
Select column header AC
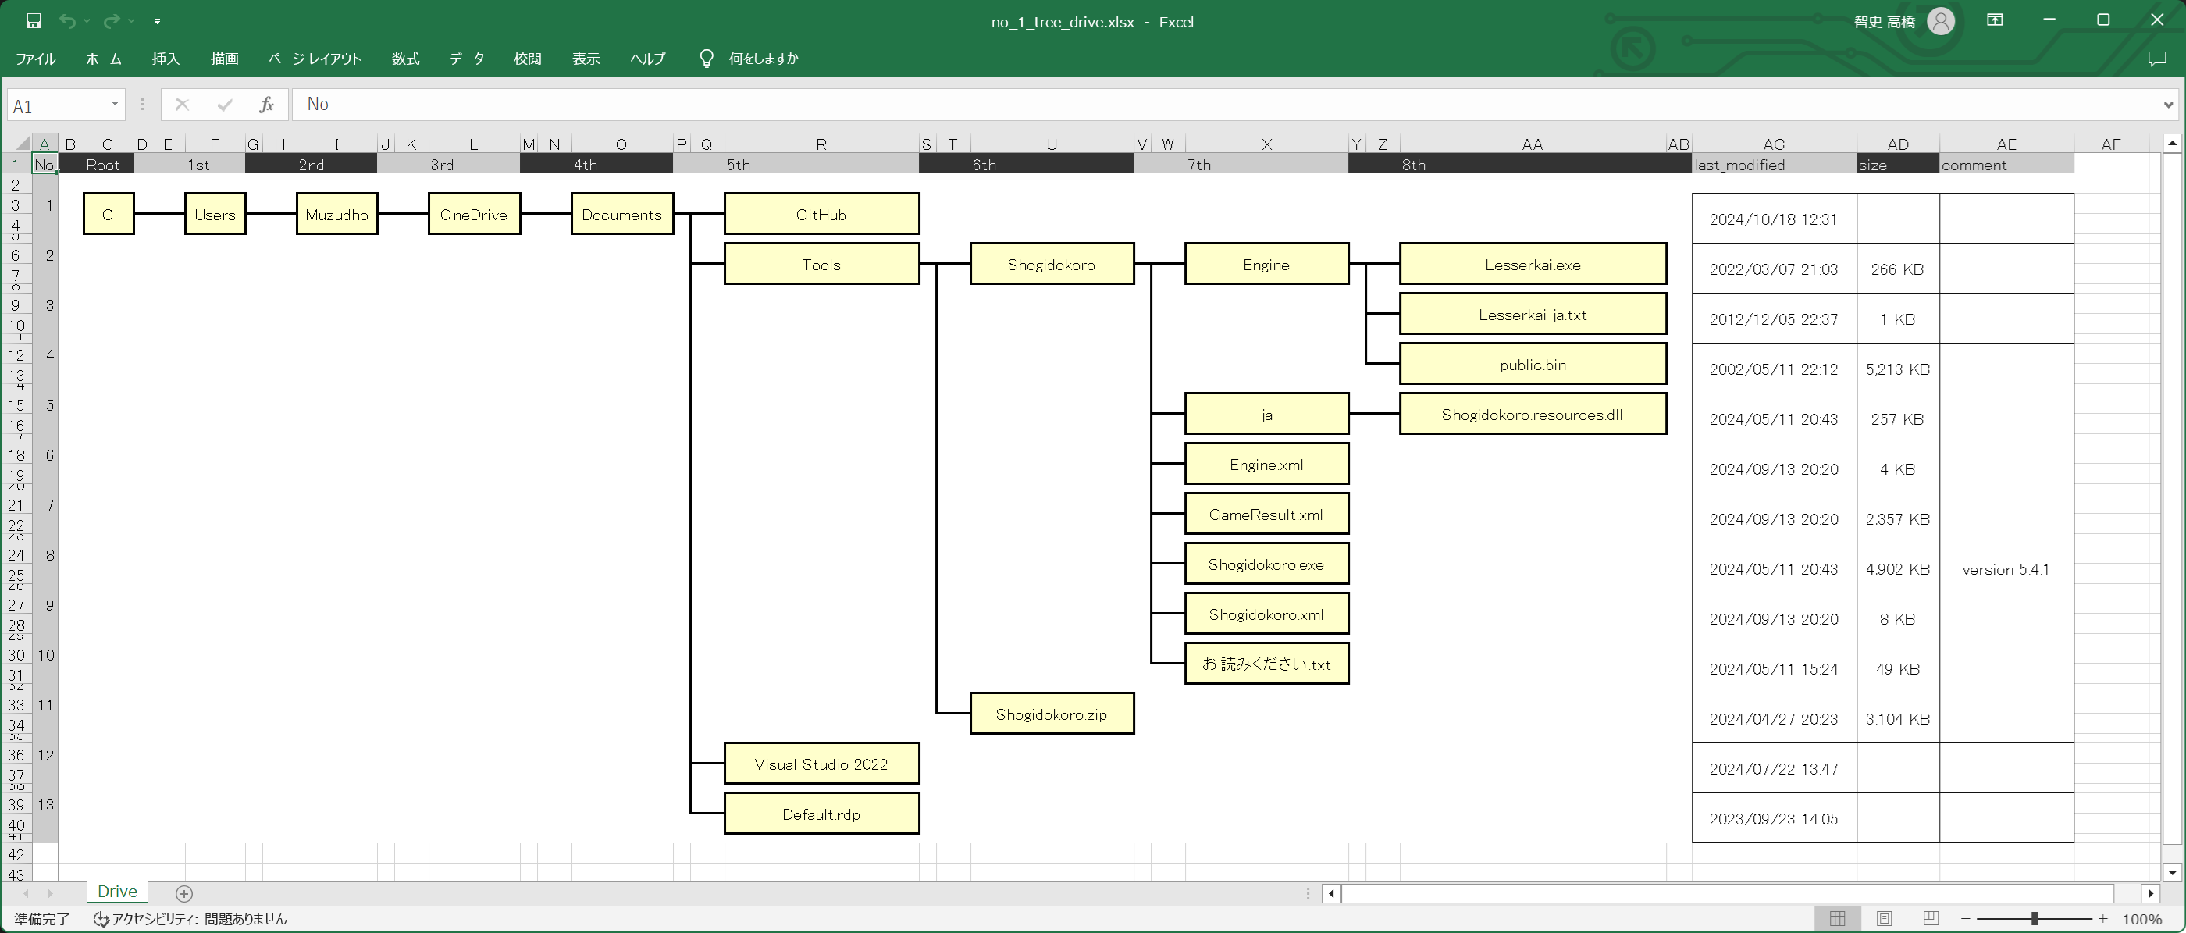tap(1774, 144)
